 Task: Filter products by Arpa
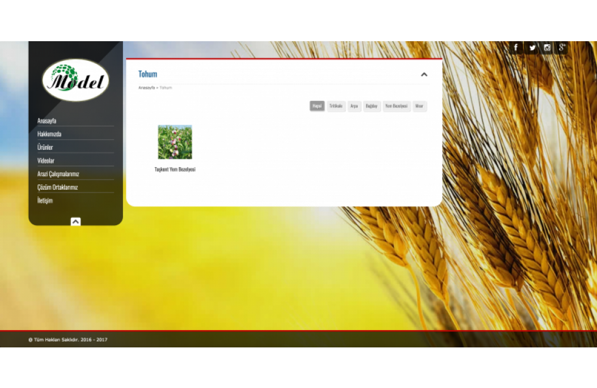point(354,106)
